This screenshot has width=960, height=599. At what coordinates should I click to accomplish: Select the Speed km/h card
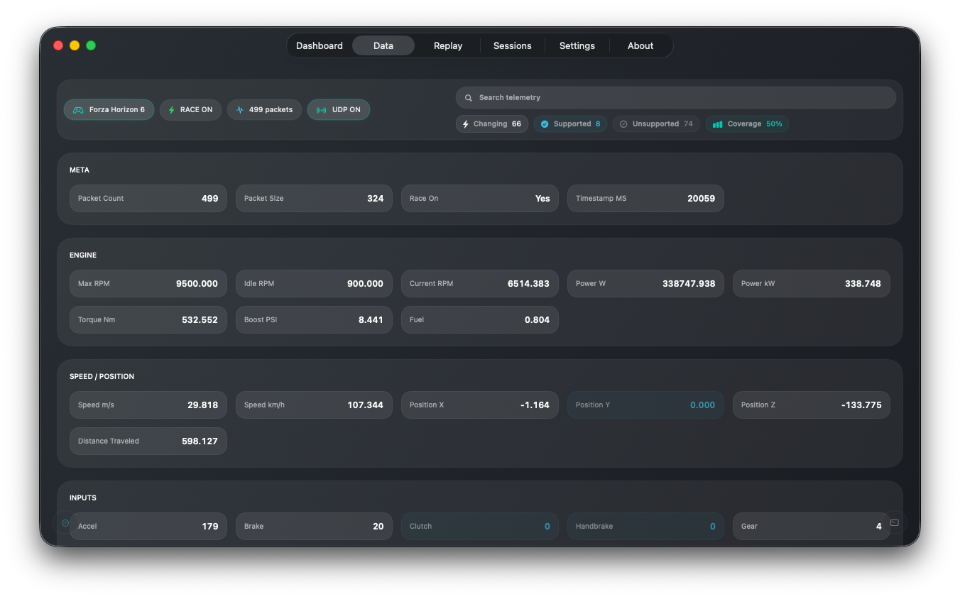314,405
